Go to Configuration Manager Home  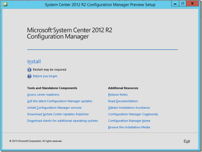point(129,121)
